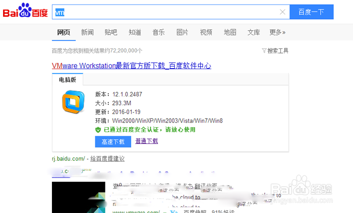
Task: Open the VMware Workstation download result link
Action: [132, 66]
